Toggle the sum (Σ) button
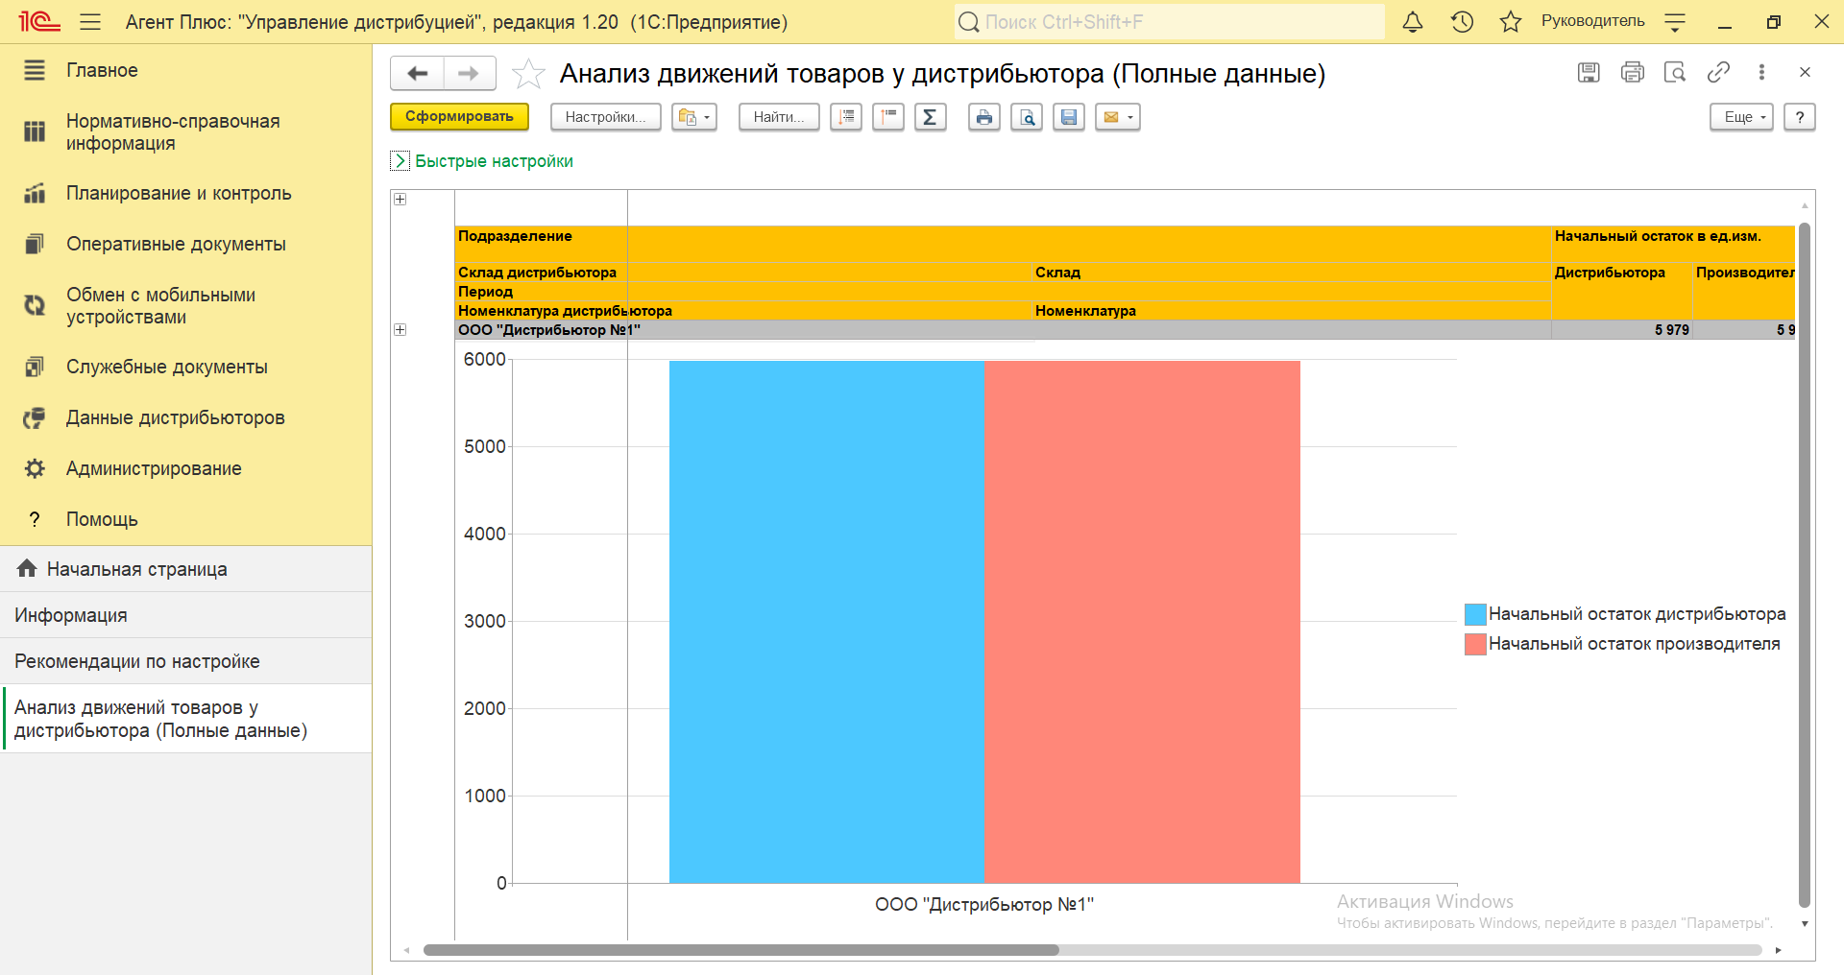 (x=930, y=117)
